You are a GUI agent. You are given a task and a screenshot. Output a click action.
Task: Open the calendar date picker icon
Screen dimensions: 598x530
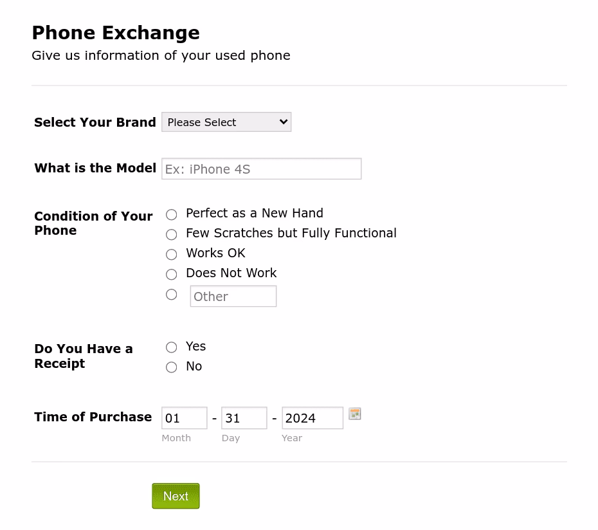click(354, 414)
